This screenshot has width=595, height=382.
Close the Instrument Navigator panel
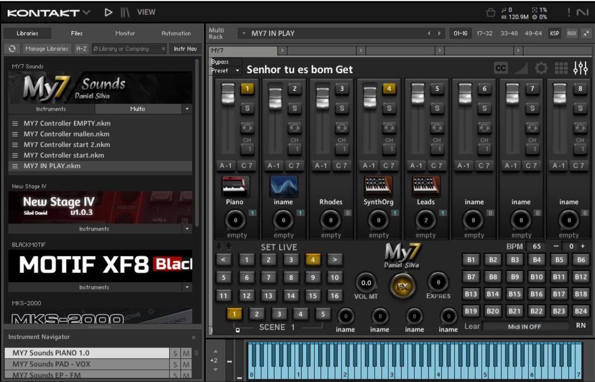click(193, 337)
